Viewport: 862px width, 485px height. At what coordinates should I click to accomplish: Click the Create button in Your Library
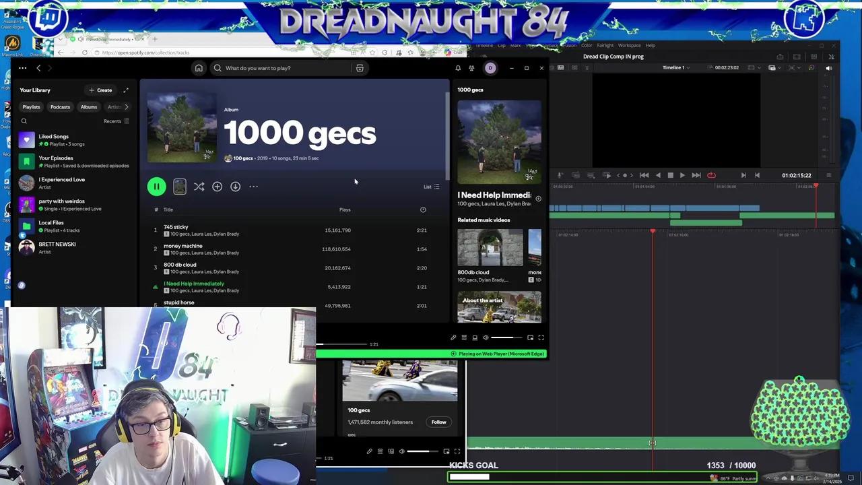click(100, 90)
